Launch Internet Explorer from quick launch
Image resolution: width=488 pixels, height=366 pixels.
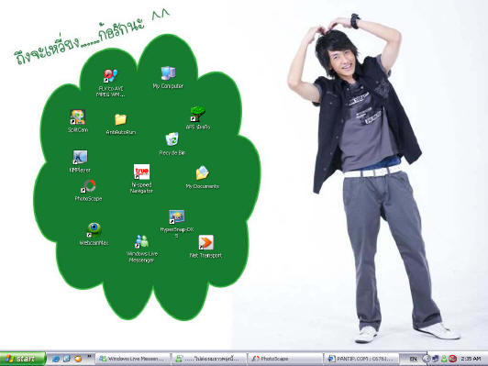point(56,359)
